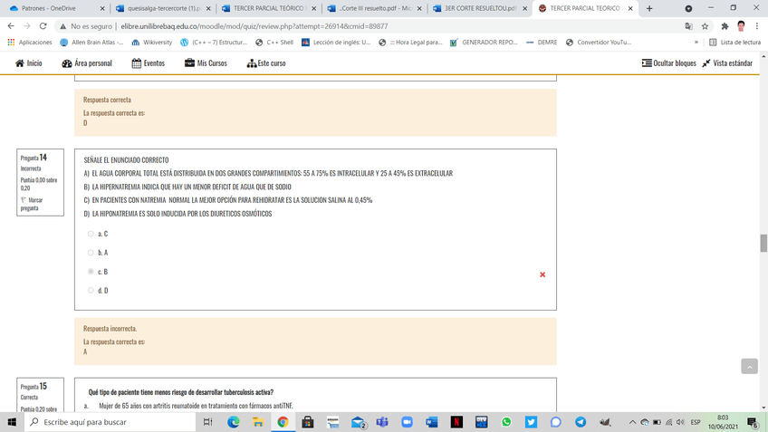Select radio option a. C
768x432 pixels.
(x=91, y=235)
